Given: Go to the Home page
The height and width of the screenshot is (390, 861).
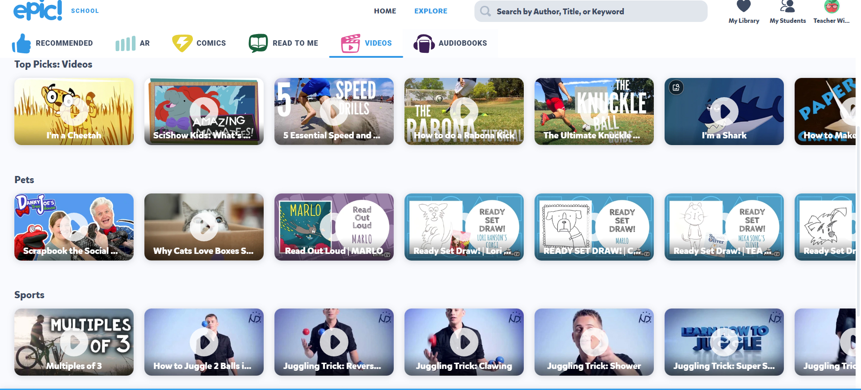Looking at the screenshot, I should [385, 11].
